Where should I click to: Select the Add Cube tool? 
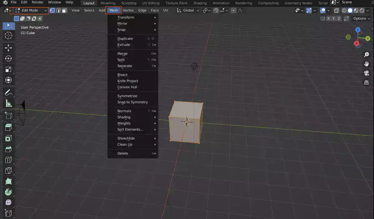coord(9,115)
